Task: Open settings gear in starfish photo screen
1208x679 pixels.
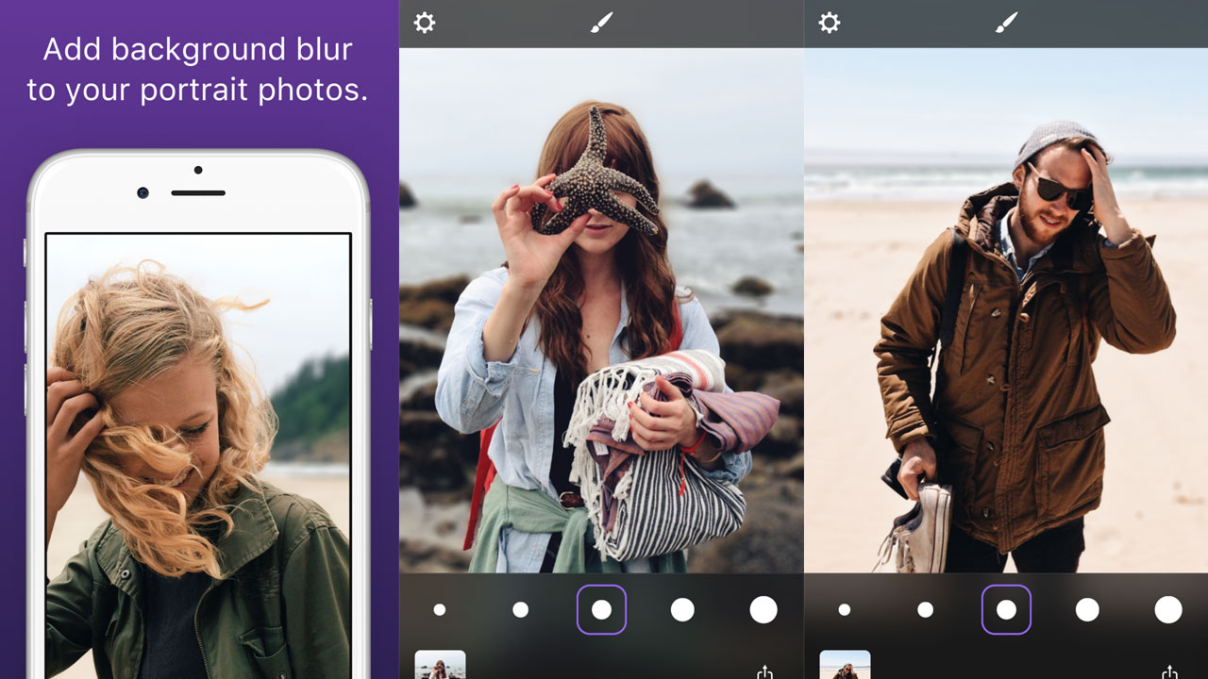Action: click(x=425, y=23)
